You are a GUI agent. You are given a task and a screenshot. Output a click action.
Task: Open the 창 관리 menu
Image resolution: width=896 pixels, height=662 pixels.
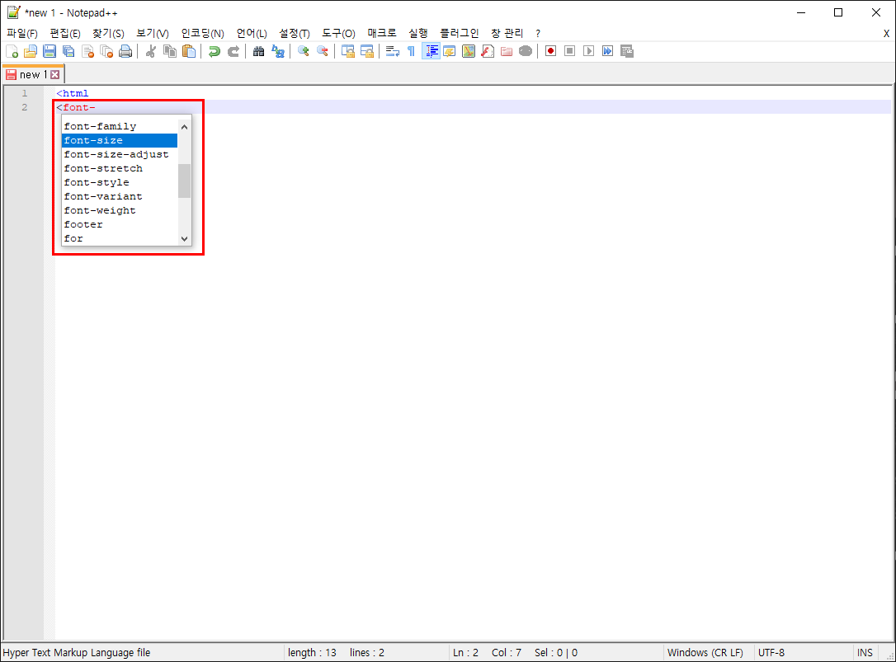(x=507, y=33)
